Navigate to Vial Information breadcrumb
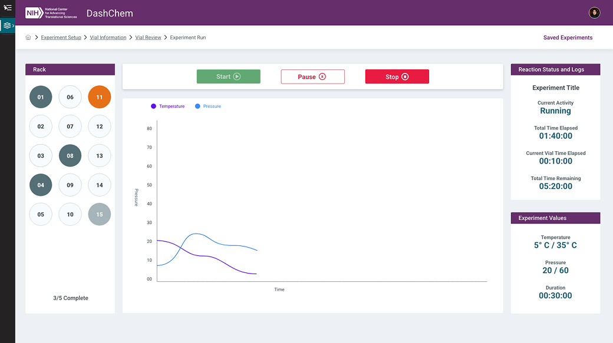 click(x=108, y=38)
